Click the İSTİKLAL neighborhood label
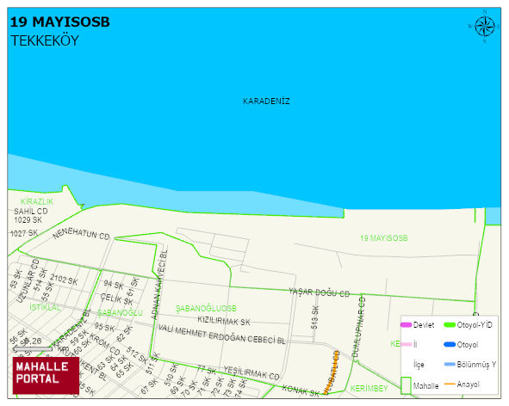Viewport: 509px width, 406px height. [45, 307]
